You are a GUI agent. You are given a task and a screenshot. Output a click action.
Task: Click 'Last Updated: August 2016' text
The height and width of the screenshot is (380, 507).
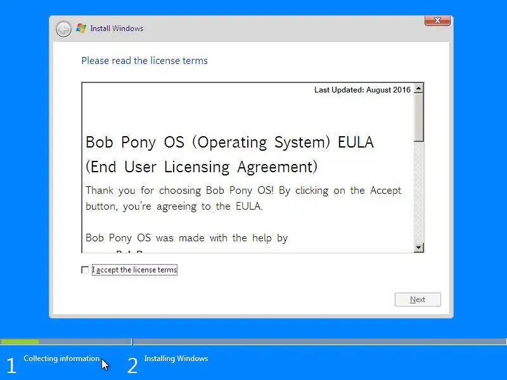363,90
